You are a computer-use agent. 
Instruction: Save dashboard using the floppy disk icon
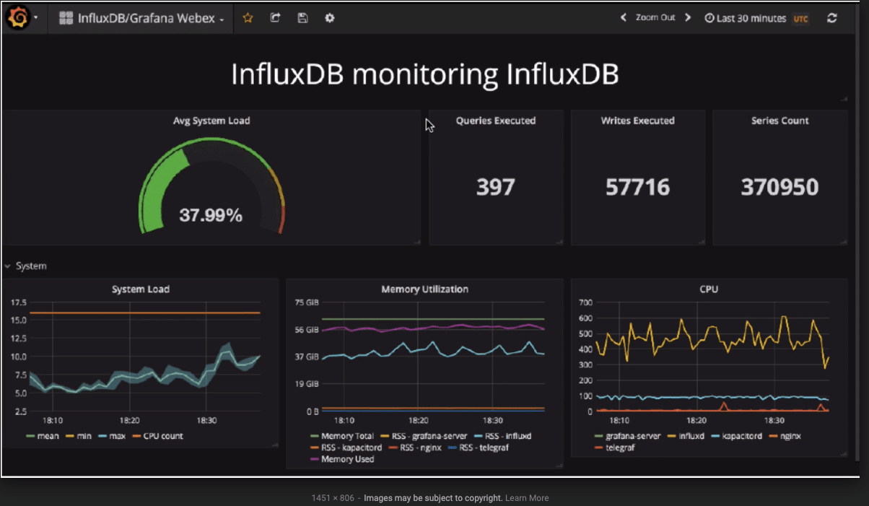[x=302, y=18]
